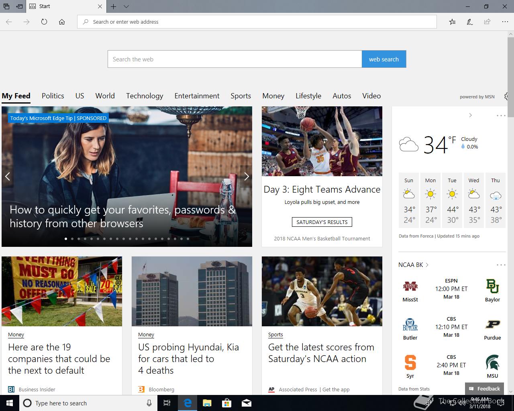Show tab previews chevron
Screen dimensions: 514x411
(x=126, y=6)
